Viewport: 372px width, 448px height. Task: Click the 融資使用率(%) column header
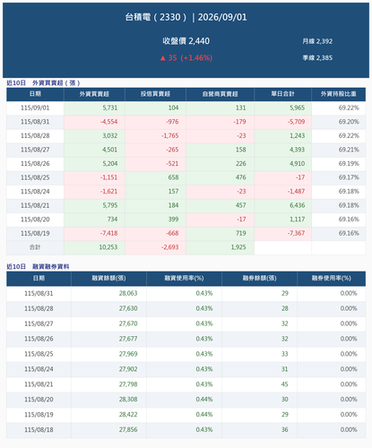pos(184,278)
